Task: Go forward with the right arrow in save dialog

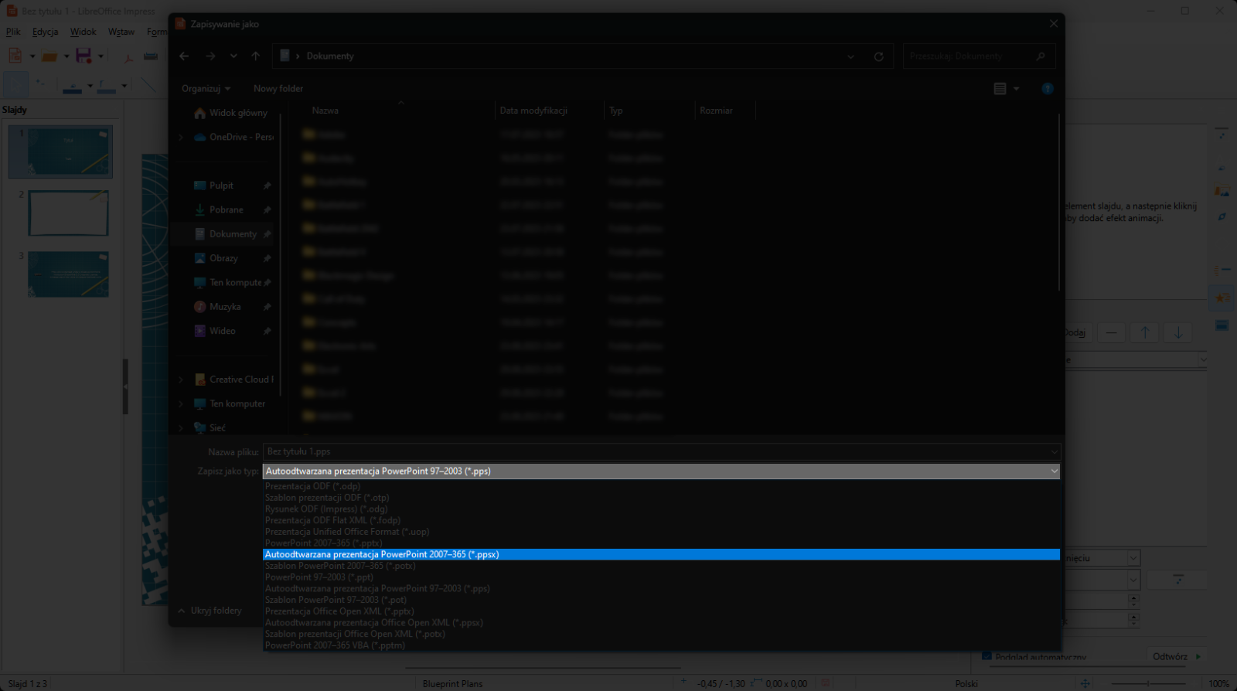Action: pos(210,56)
